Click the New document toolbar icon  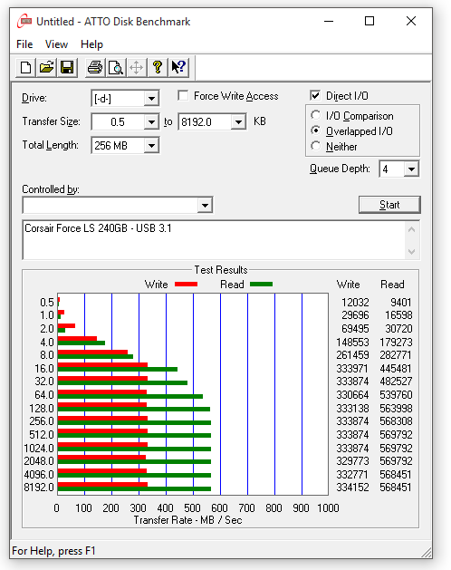[25, 67]
